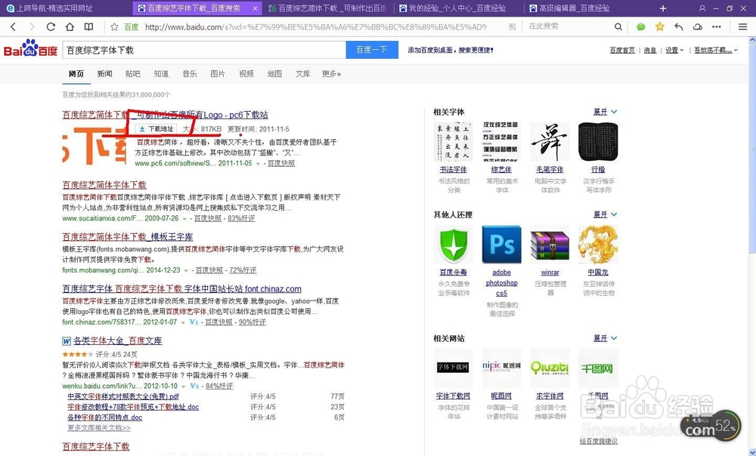
Task: Open the font.chinaz.com result title link
Action: coord(181,289)
